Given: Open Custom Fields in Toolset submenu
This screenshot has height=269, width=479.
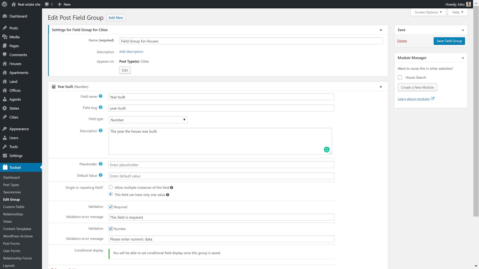Looking at the screenshot, I should [x=14, y=207].
